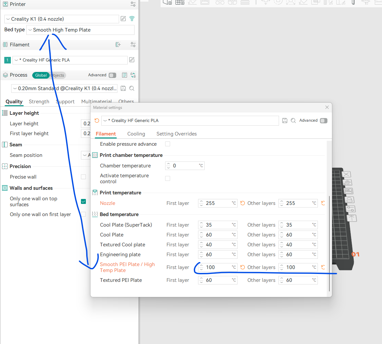Click the filament number 1 color swatch
The width and height of the screenshot is (382, 344).
pyautogui.click(x=8, y=60)
